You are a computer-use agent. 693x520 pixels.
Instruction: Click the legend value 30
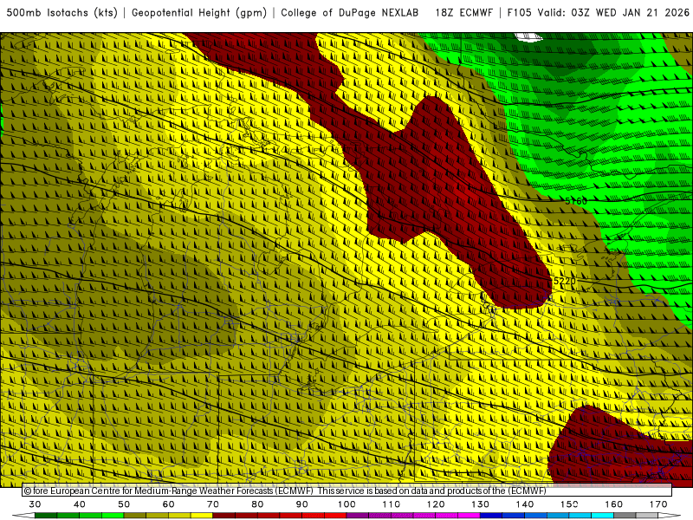pyautogui.click(x=35, y=504)
